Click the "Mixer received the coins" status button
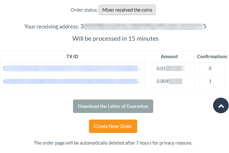 [127, 10]
